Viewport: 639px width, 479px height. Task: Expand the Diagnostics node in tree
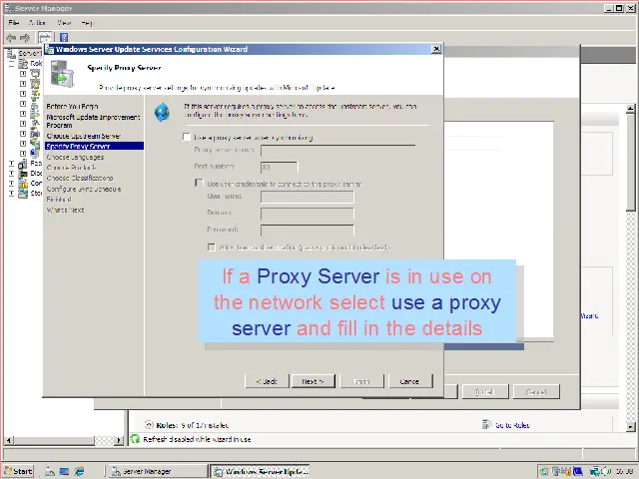[x=12, y=173]
